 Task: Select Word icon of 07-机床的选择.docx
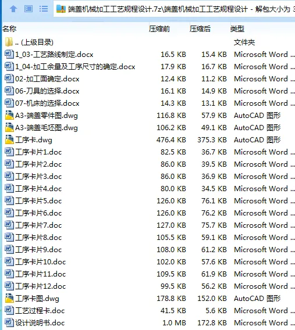coord(9,103)
